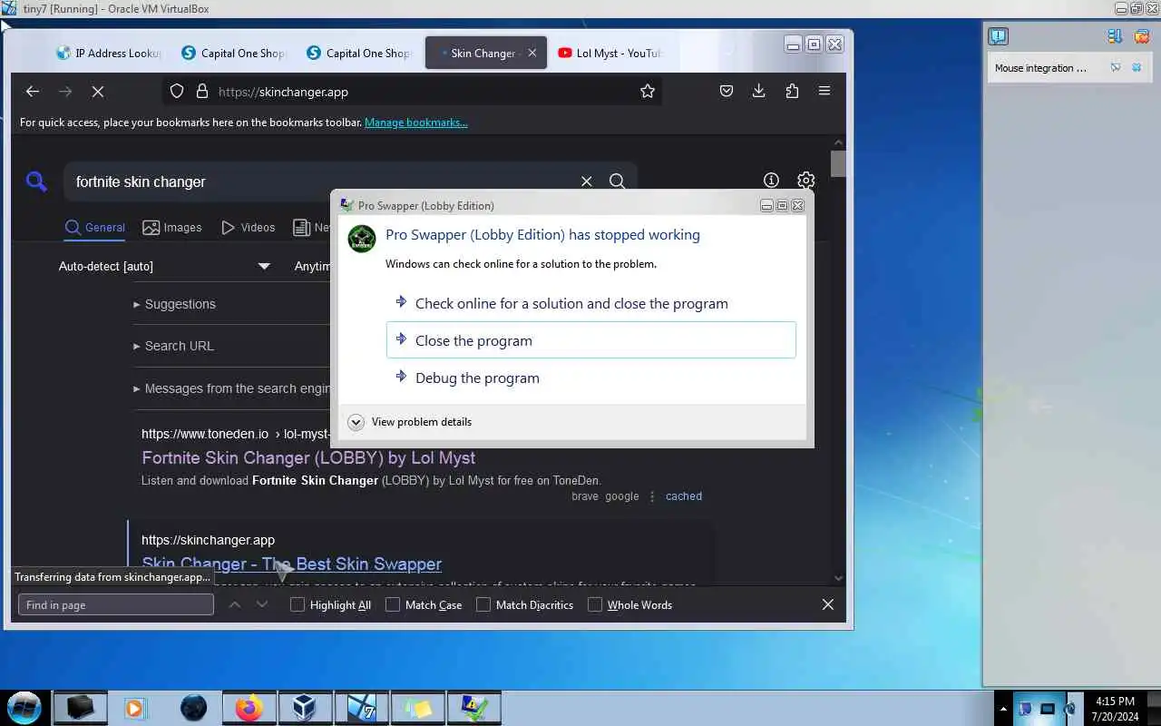Click the page vertical scrollbar thumb

(x=838, y=164)
